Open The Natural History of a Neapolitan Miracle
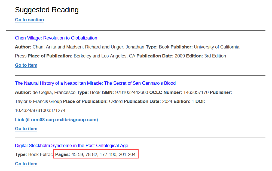Screen dimensions: 272x171 click(95, 83)
